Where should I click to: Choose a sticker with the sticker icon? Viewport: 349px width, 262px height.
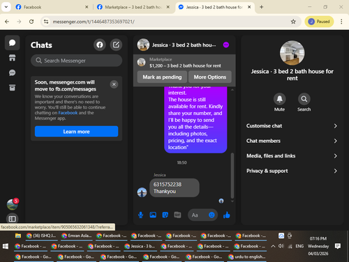coord(165,215)
